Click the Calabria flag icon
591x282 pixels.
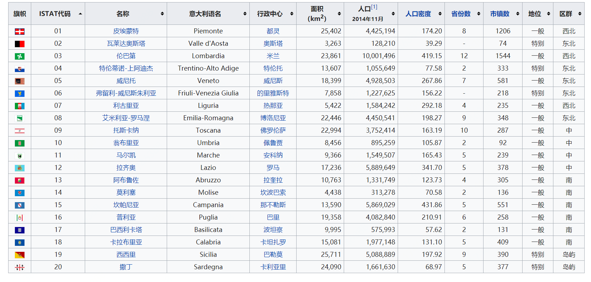(20, 243)
